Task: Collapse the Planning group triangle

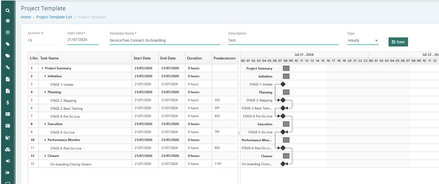Action: (x=45, y=92)
